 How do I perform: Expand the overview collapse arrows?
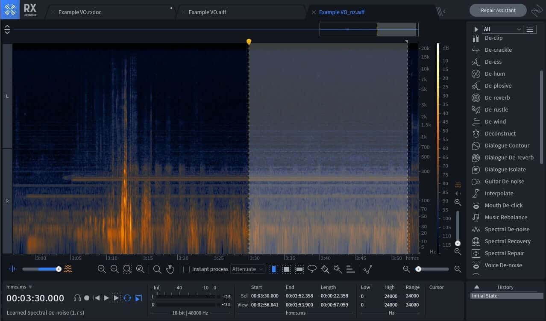click(7, 29)
